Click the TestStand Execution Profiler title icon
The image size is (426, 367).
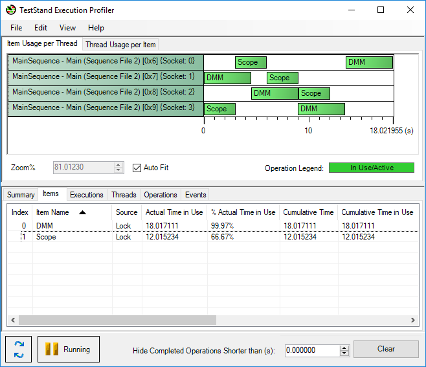click(x=11, y=10)
